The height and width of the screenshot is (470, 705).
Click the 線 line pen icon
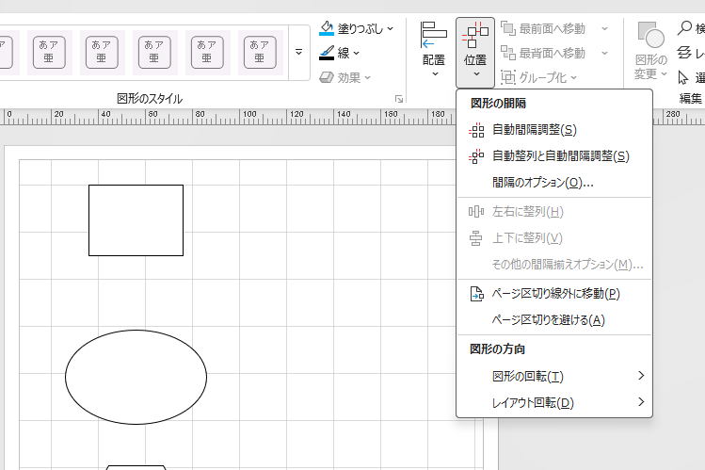[327, 53]
